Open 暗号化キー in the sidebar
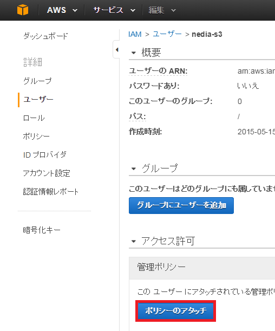The height and width of the screenshot is (331, 275). tap(42, 230)
